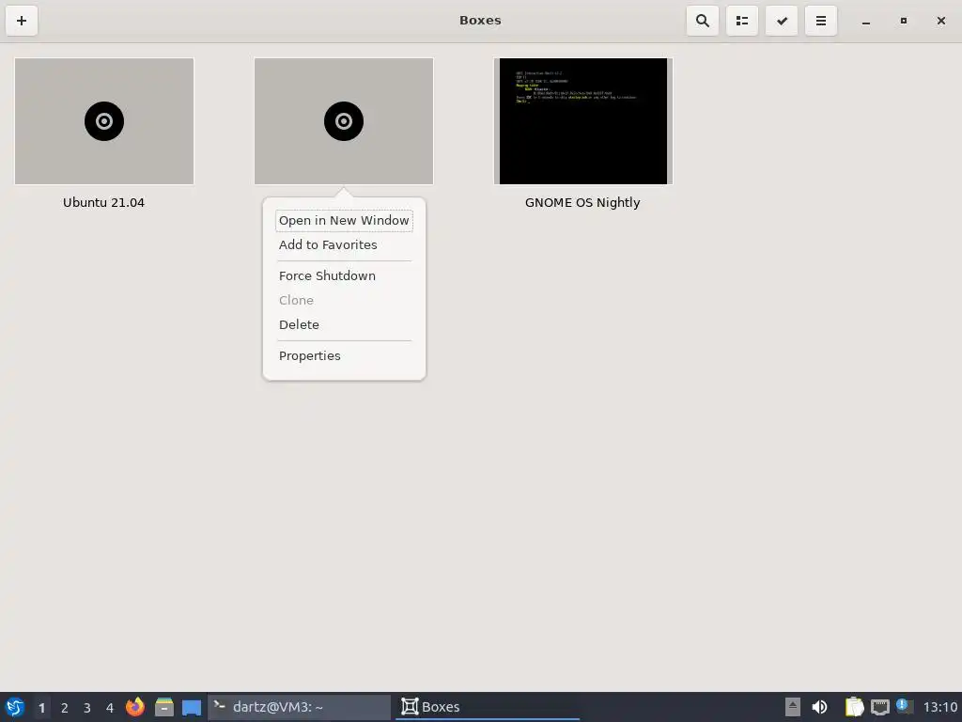Open the GNOME OS Nightly thumbnail
Image resolution: width=962 pixels, height=722 pixels.
click(x=583, y=121)
